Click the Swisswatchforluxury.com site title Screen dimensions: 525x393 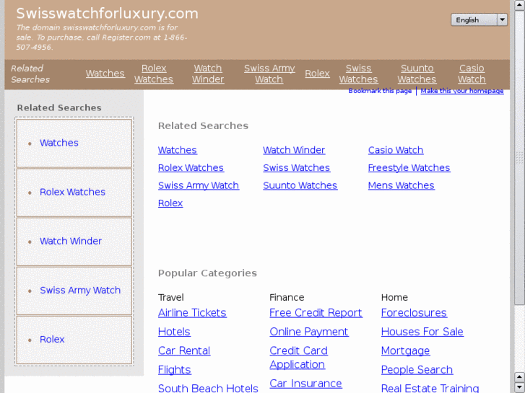(x=107, y=14)
